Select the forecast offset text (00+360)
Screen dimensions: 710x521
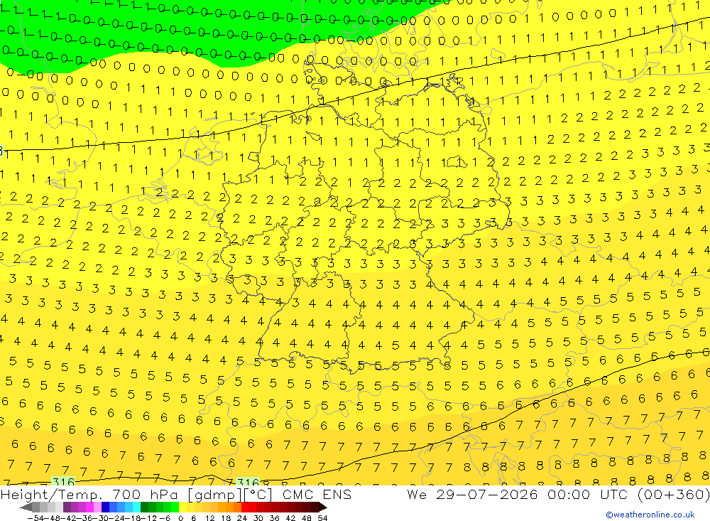click(673, 494)
